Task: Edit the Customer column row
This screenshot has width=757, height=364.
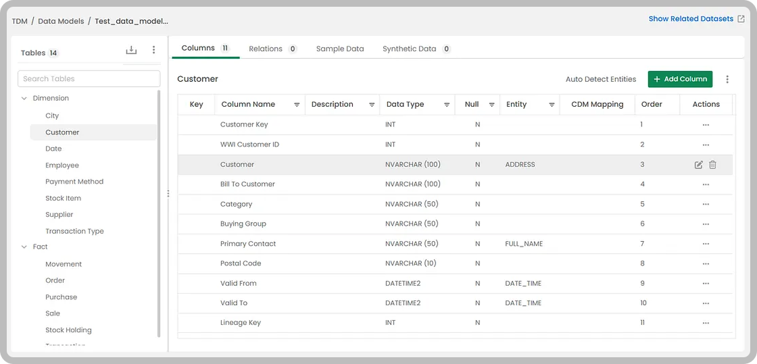Action: pos(698,165)
